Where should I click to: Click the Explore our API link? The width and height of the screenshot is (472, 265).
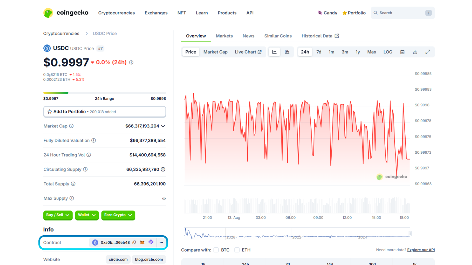421,250
